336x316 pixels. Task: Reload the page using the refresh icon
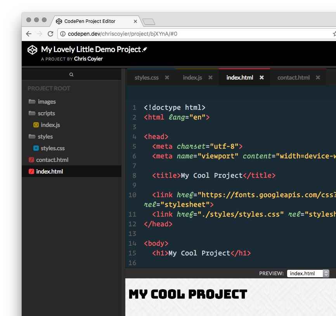(x=50, y=33)
